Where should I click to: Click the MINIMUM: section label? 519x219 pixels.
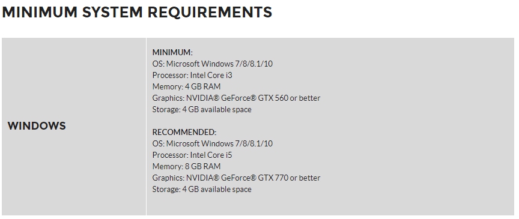coord(172,52)
